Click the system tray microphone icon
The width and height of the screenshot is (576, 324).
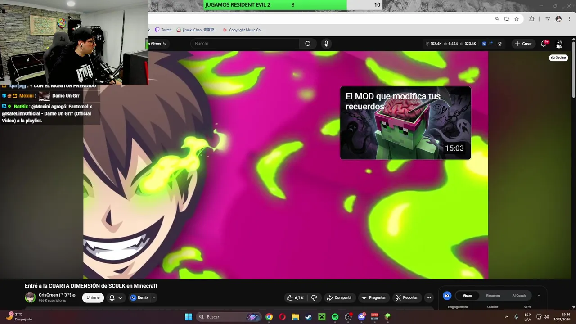click(516, 317)
